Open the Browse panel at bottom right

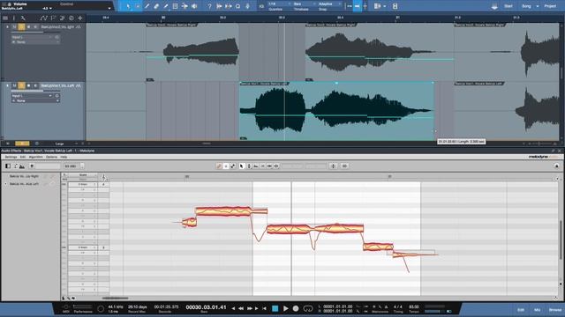pyautogui.click(x=555, y=310)
